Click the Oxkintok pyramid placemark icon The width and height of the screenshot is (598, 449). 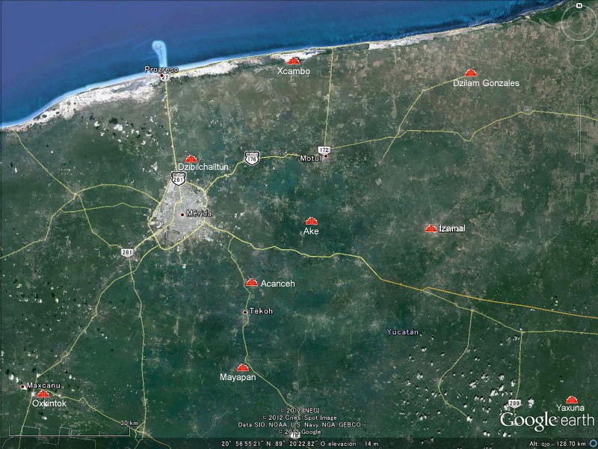[43, 394]
